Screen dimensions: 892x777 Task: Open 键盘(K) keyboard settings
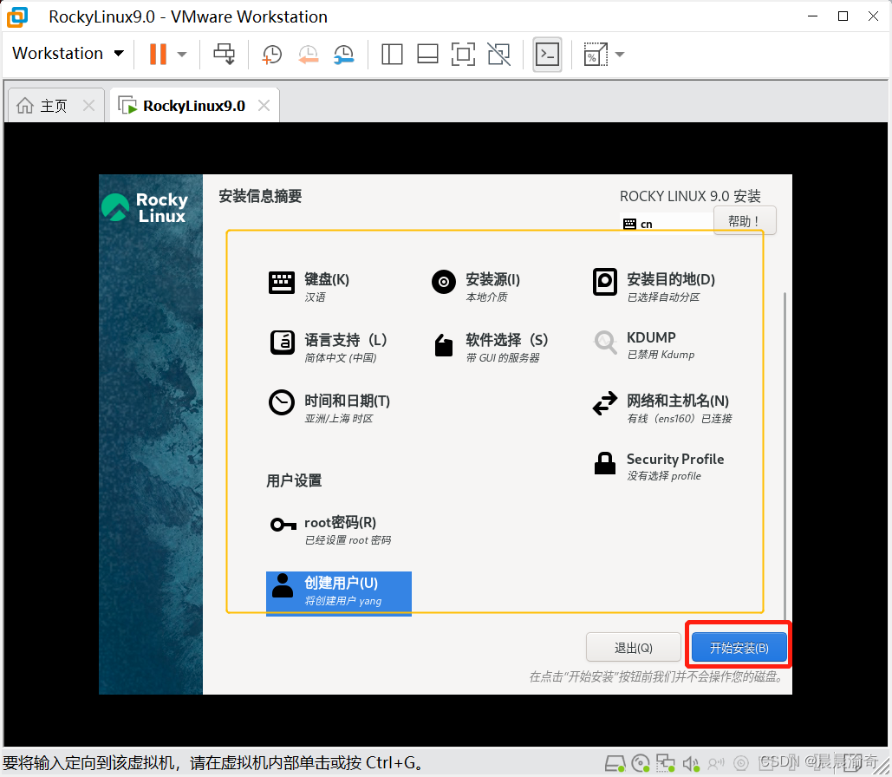310,286
